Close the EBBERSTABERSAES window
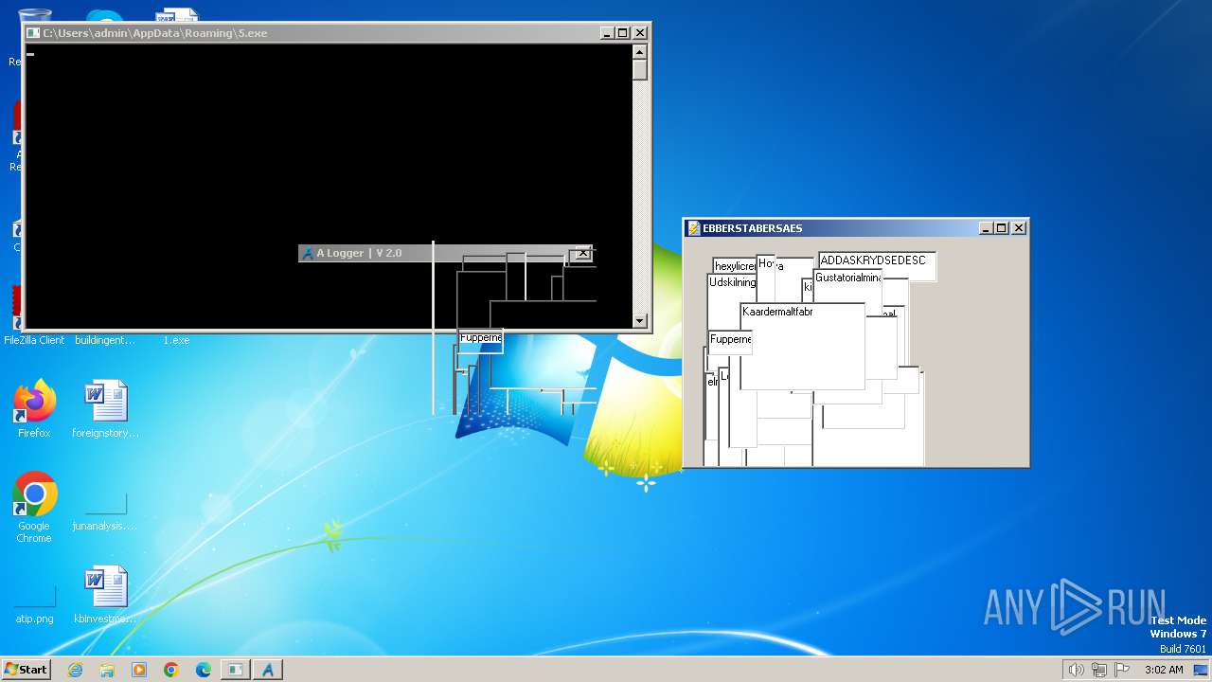This screenshot has width=1212, height=682. click(x=1019, y=228)
